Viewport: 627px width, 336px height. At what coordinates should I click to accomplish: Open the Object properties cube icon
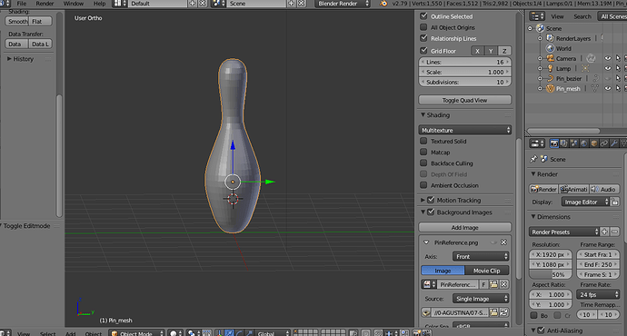[593, 143]
